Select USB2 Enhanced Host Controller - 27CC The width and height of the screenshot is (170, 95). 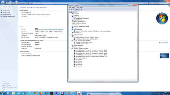[91, 56]
